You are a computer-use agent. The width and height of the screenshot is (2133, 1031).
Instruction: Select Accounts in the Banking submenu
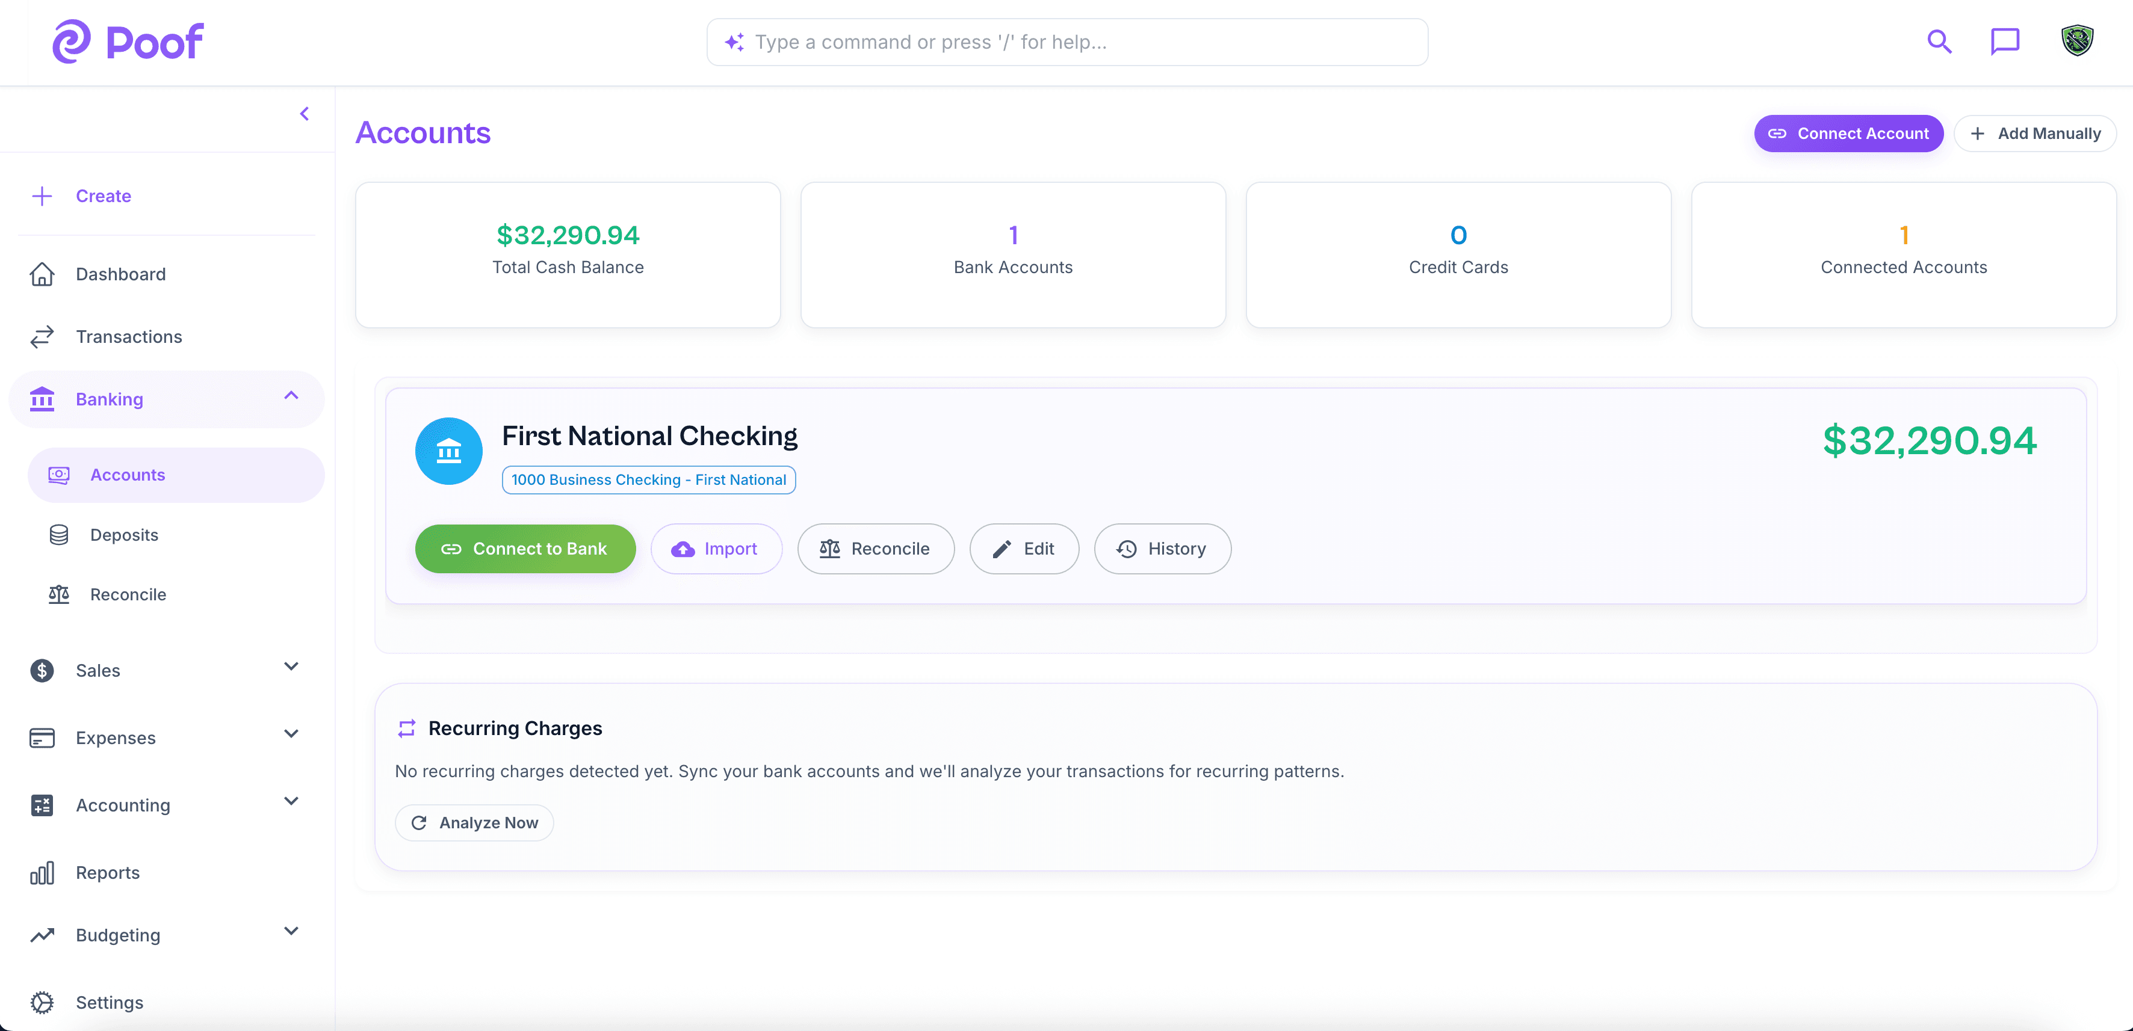tap(126, 474)
